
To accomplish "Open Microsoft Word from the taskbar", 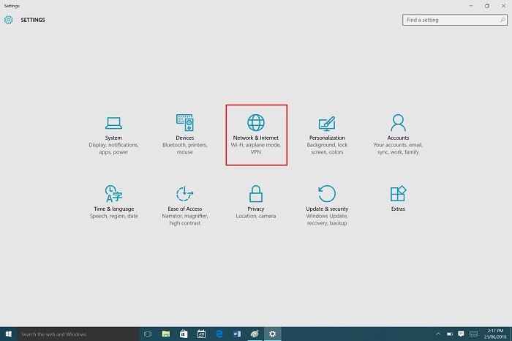I will pos(237,334).
